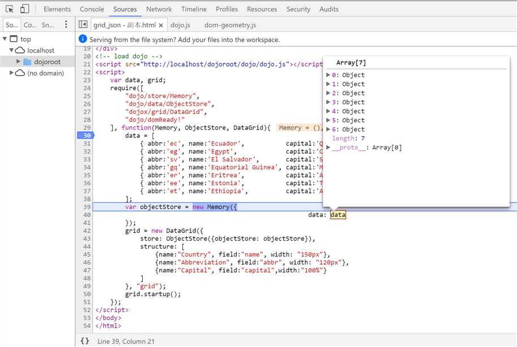Collapse the top tree node
Screen dimensions: 517x347
coord(5,39)
